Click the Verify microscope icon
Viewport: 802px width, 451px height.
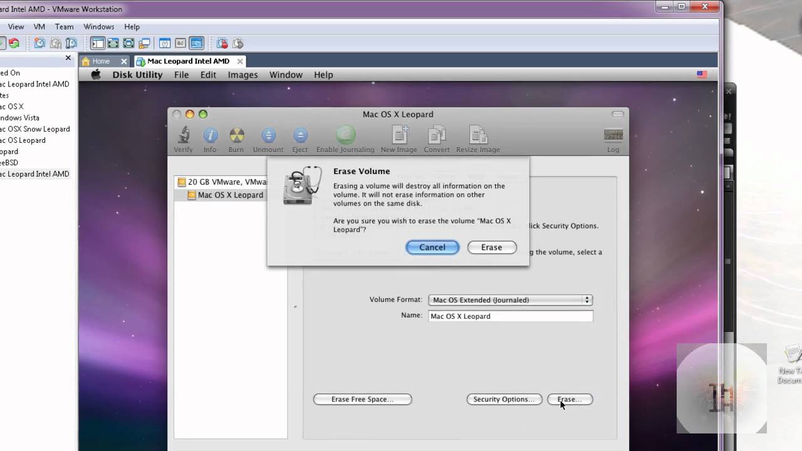[183, 135]
